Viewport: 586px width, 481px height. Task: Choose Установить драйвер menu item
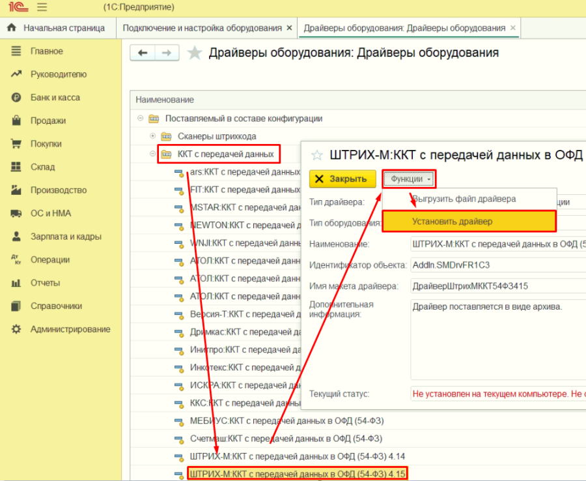452,222
